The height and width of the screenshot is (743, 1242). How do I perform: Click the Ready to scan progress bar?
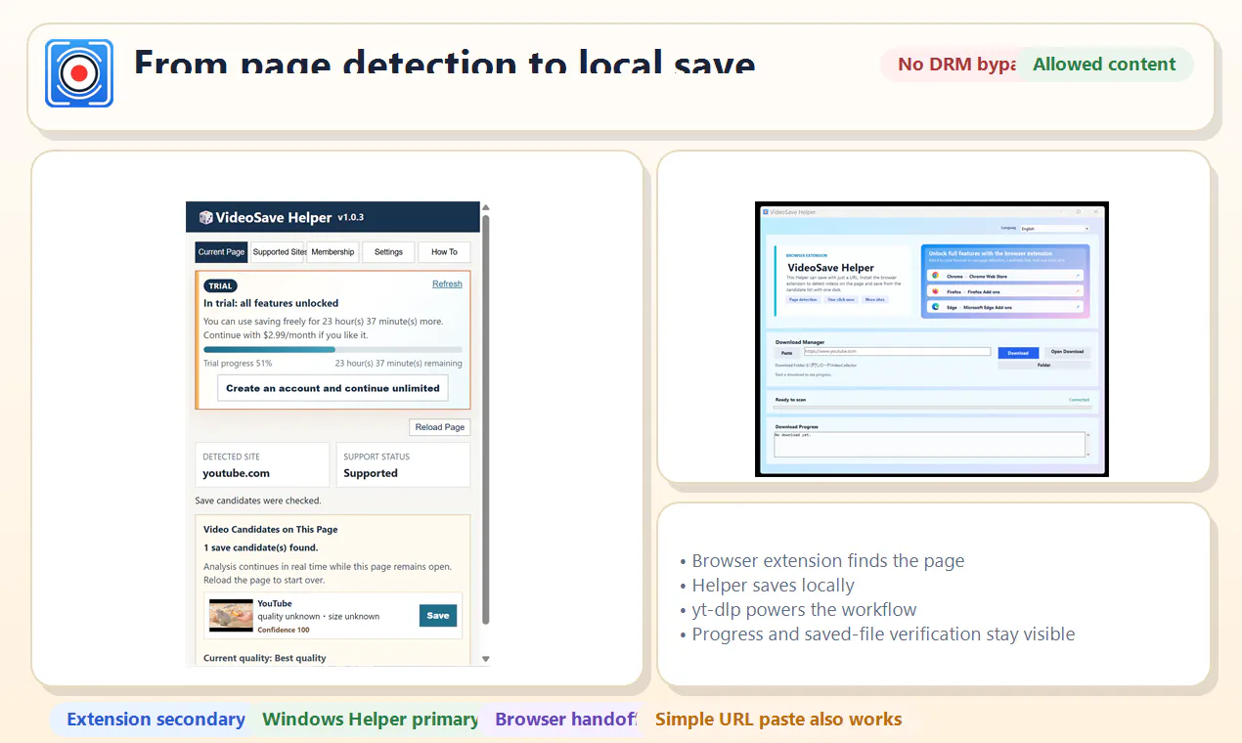tap(932, 408)
